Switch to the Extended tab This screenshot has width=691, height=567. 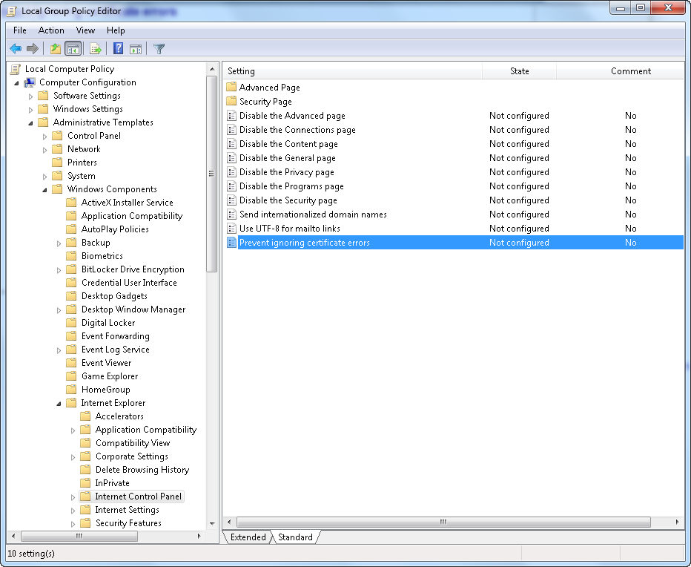pyautogui.click(x=248, y=537)
